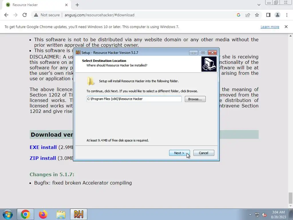Click the yellow folder icon in Setup
This screenshot has width=293, height=220.
(x=91, y=81)
